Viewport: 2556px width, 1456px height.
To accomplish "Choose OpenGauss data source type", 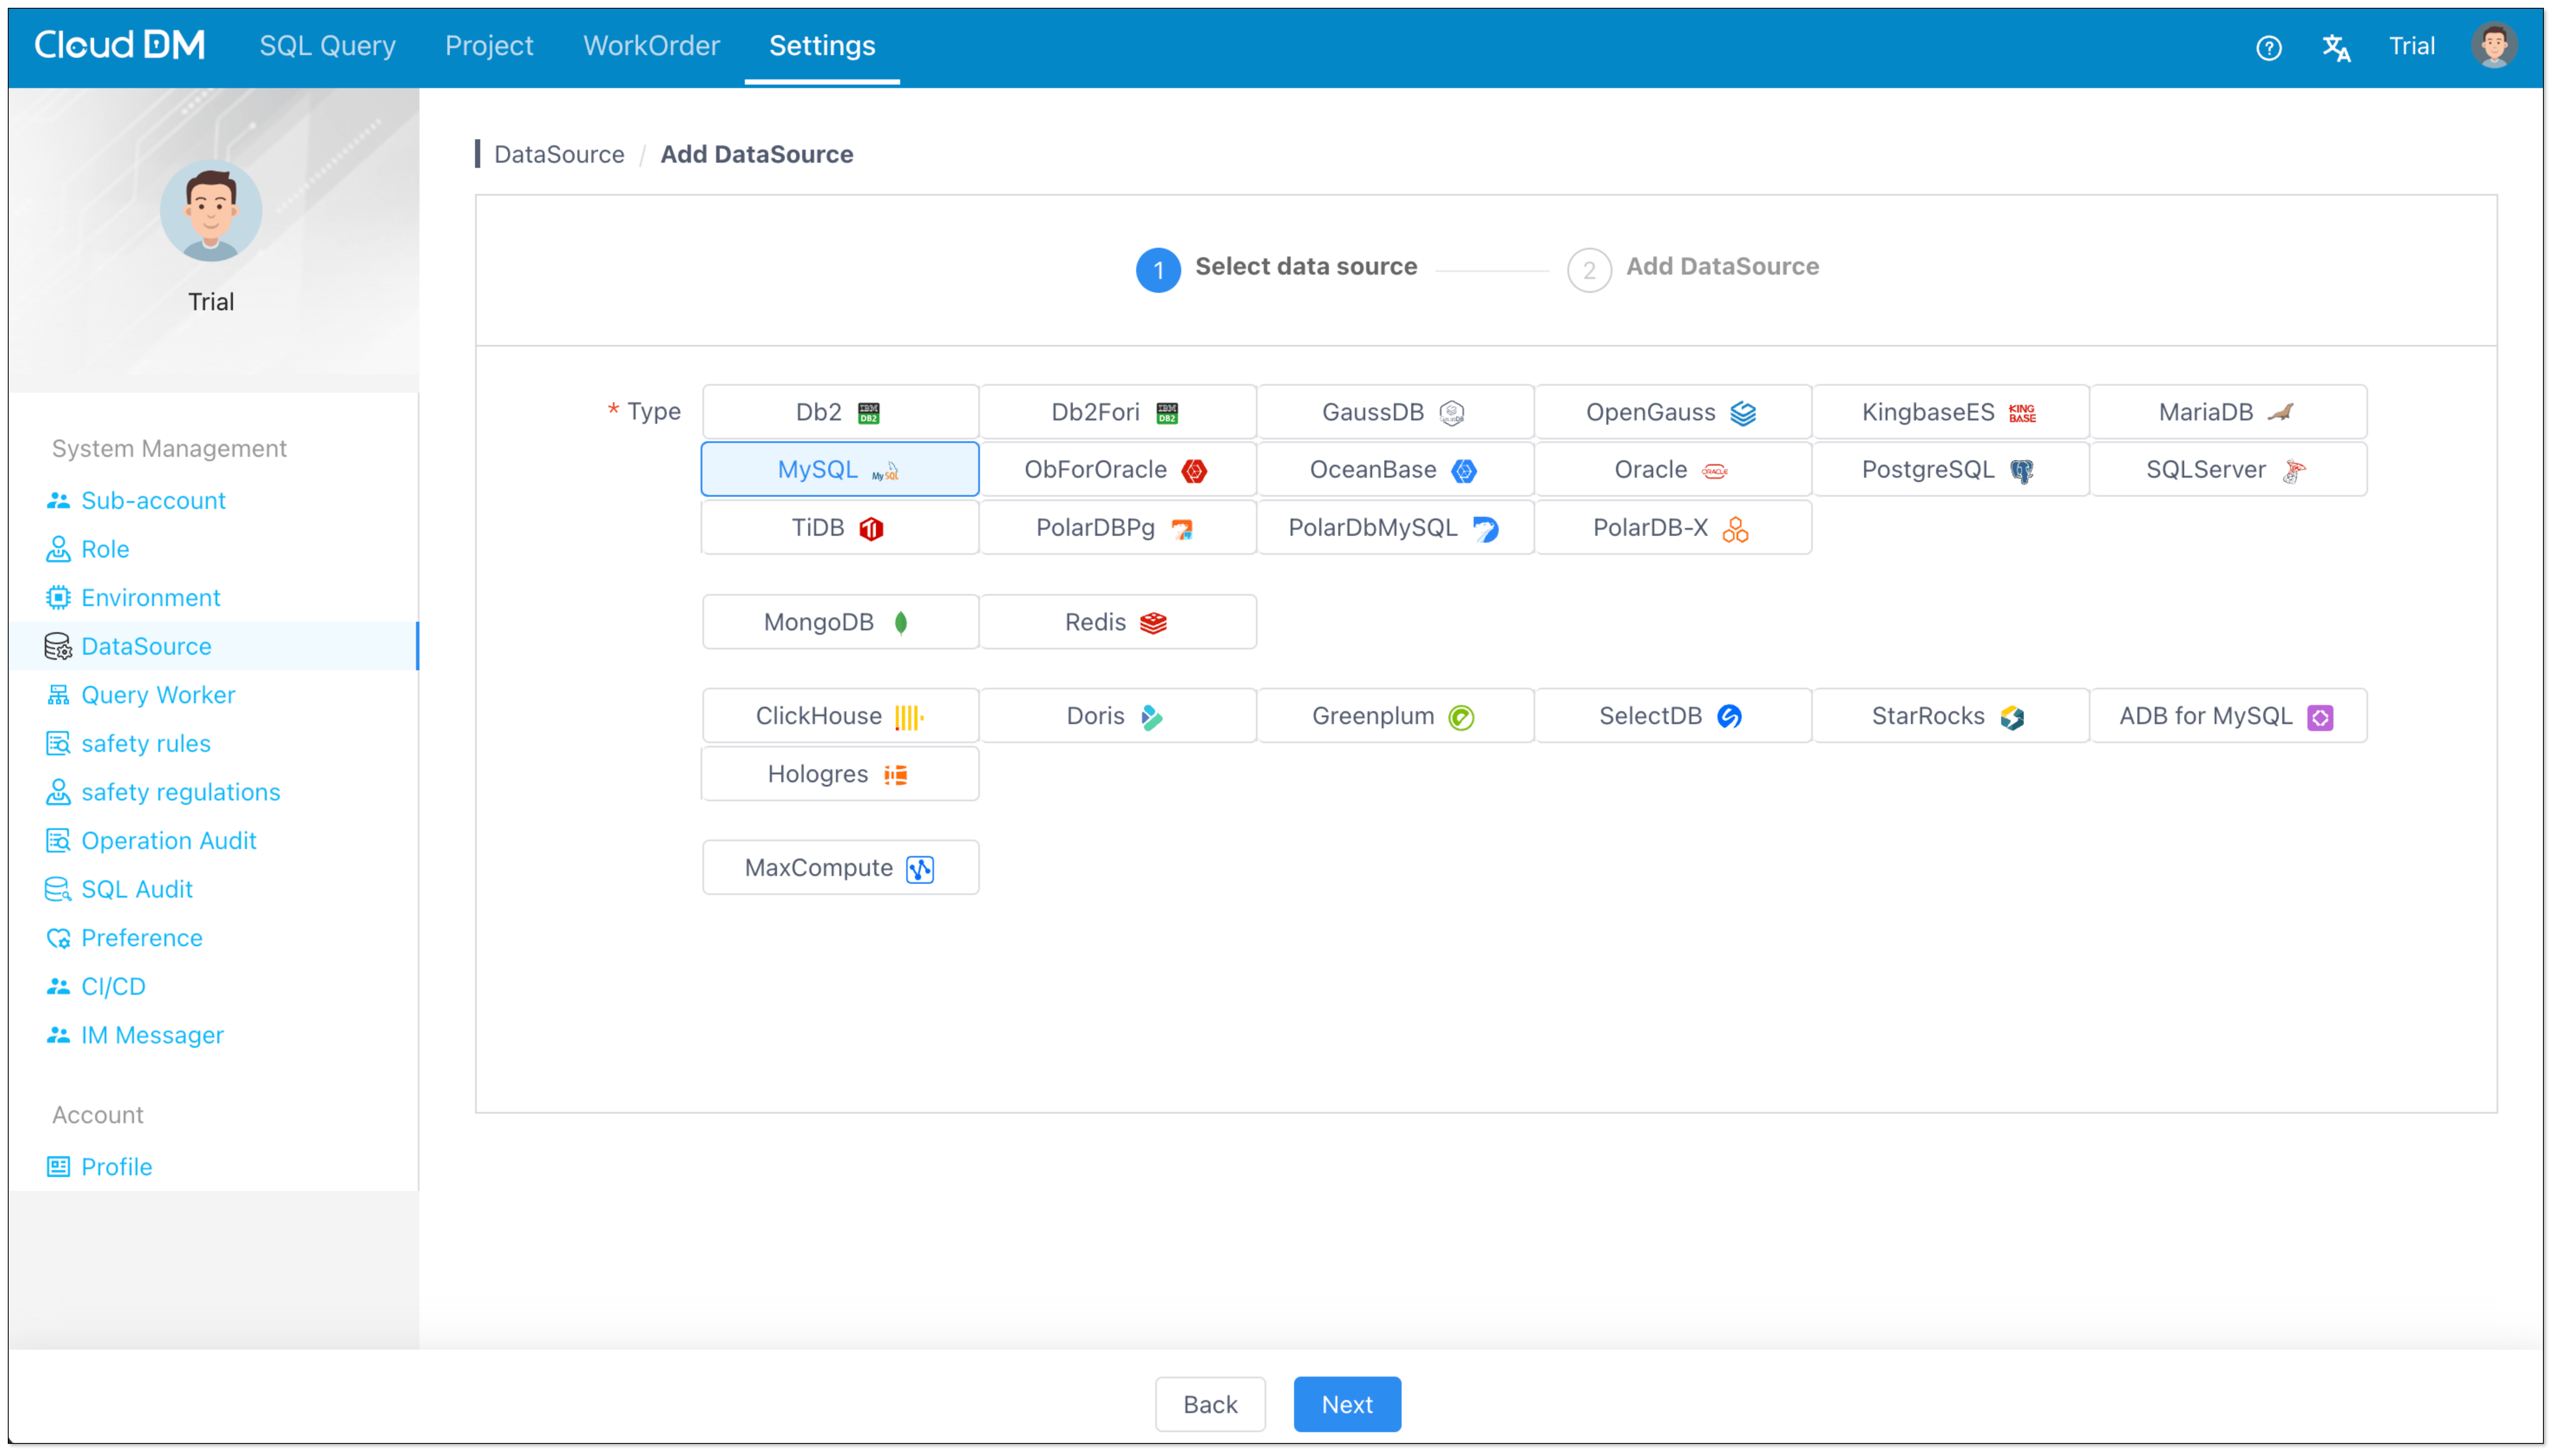I will coord(1673,412).
